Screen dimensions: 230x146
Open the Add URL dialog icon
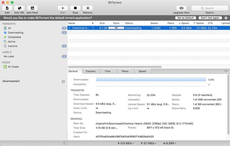pyautogui.click(x=19, y=8)
